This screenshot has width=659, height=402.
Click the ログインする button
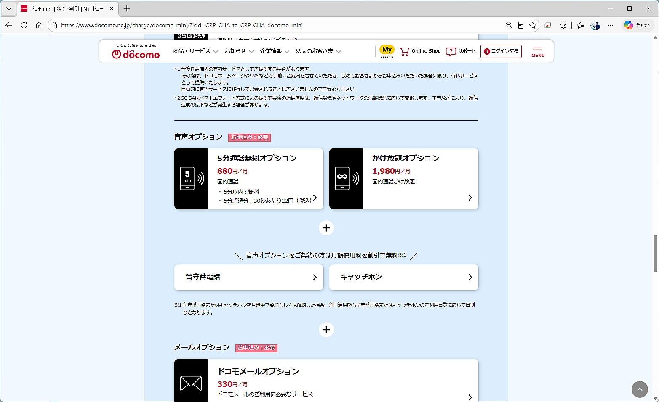click(x=501, y=51)
